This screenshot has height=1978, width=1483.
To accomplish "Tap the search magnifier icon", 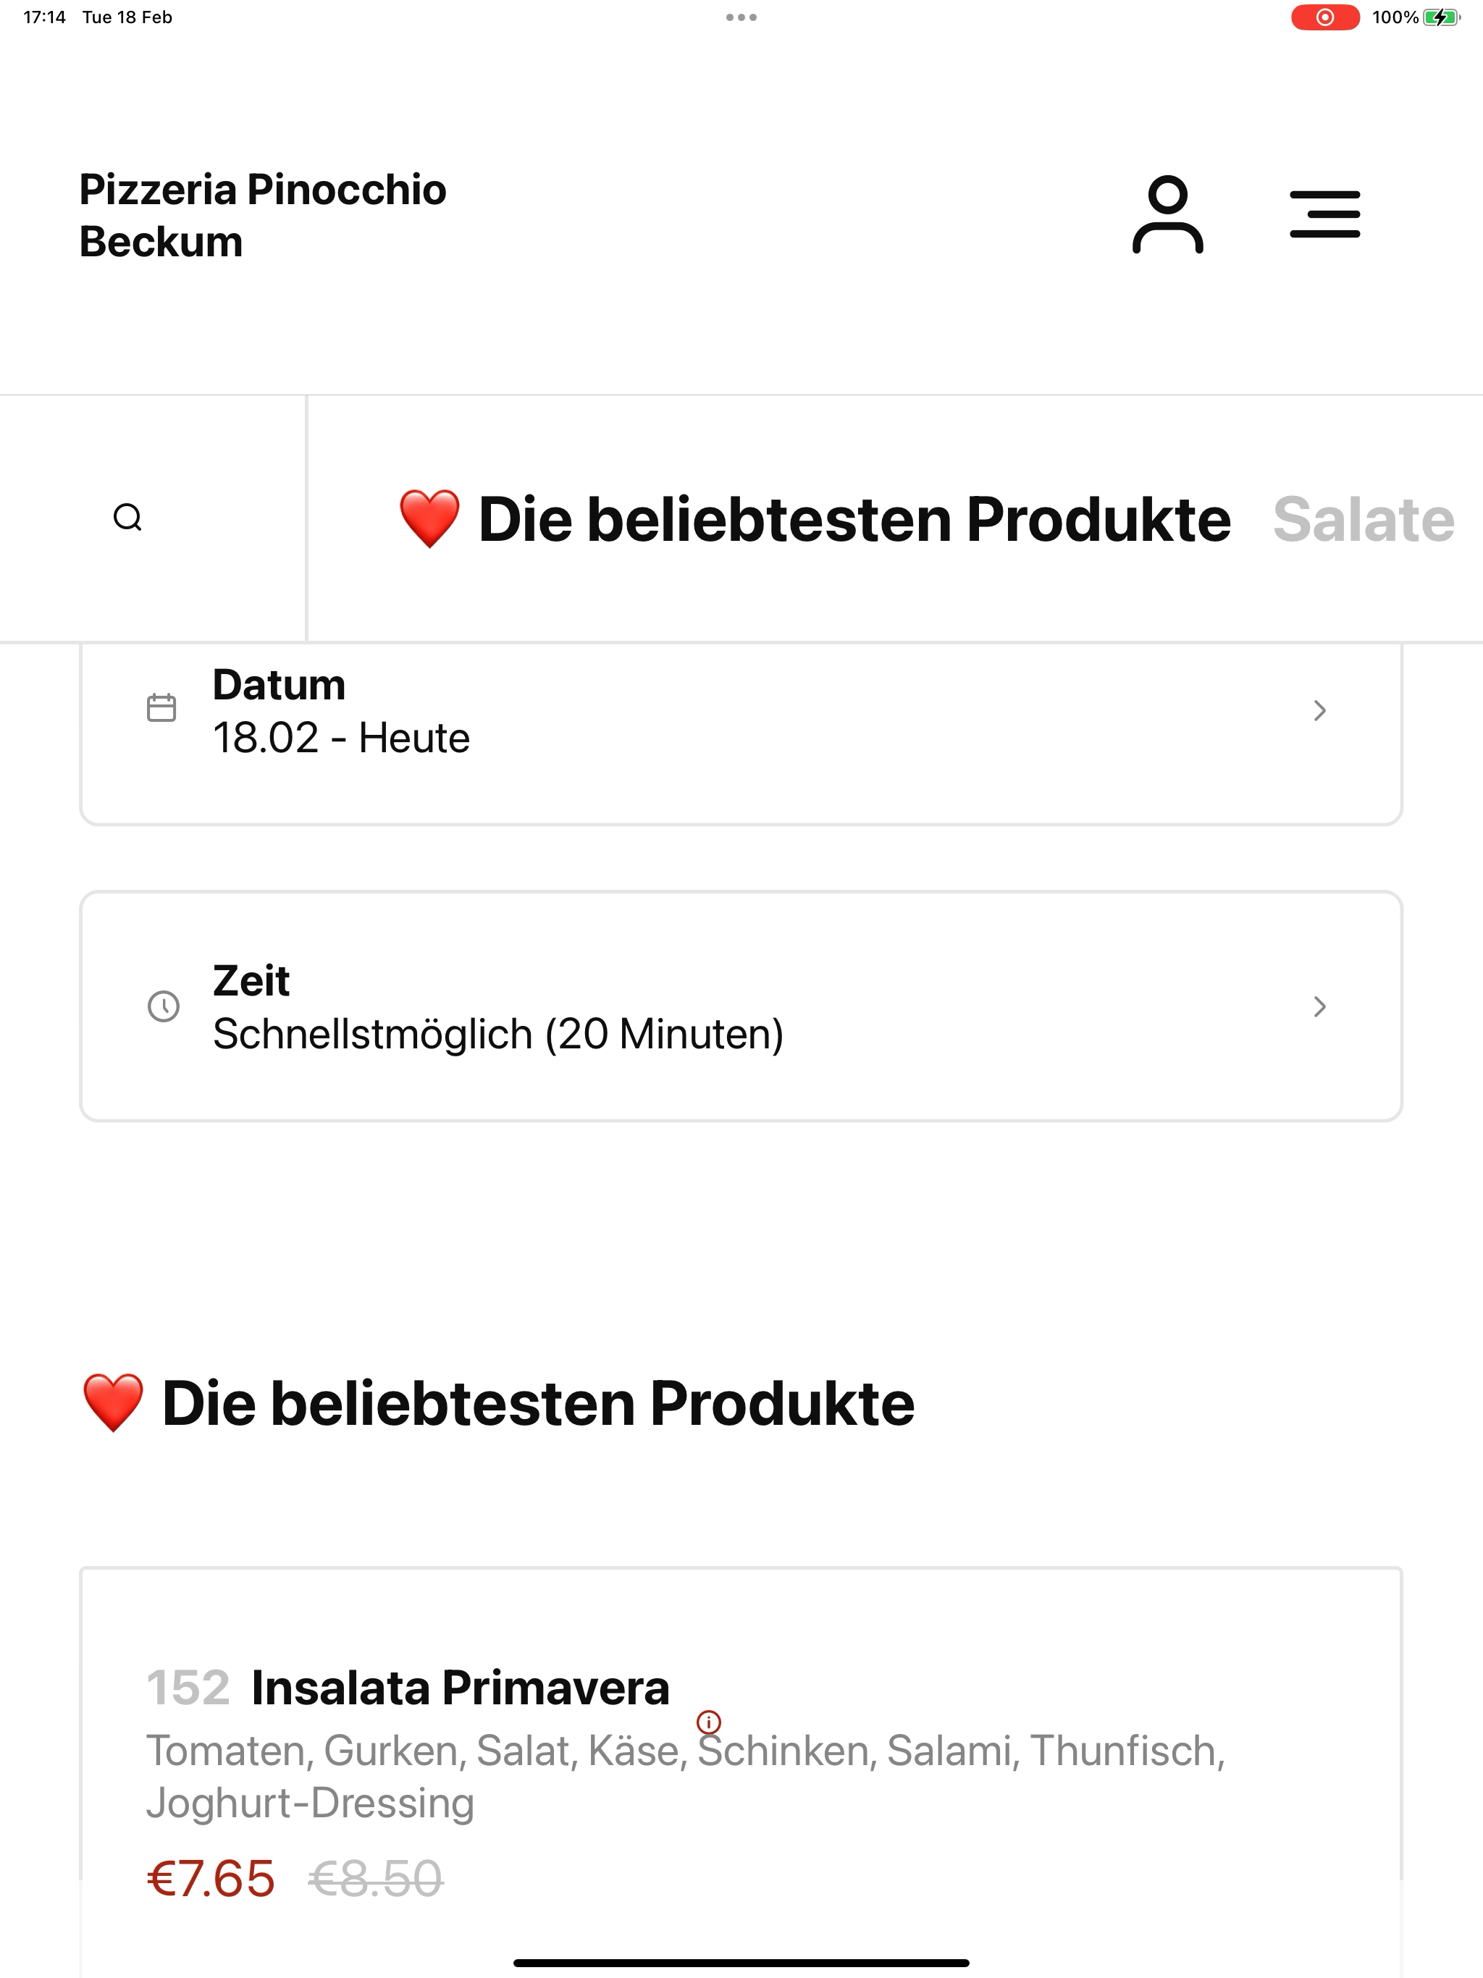I will pyautogui.click(x=128, y=518).
